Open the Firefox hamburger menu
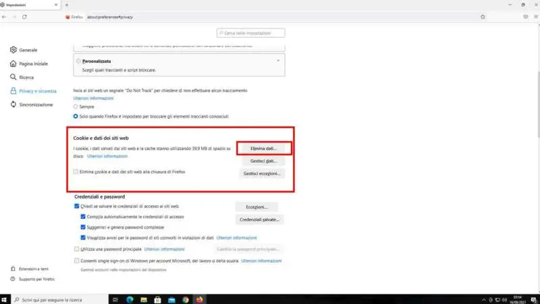This screenshot has height=304, width=540. [536, 17]
